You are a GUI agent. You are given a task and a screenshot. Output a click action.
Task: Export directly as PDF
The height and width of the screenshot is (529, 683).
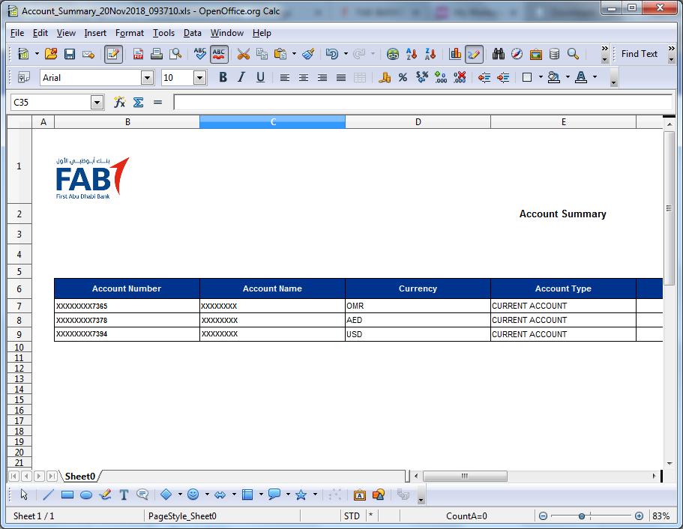click(138, 54)
